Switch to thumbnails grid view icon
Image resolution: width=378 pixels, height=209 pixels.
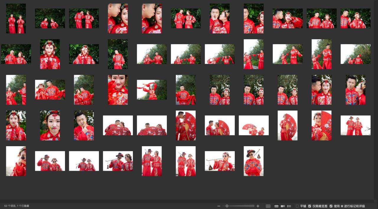coord(276,206)
